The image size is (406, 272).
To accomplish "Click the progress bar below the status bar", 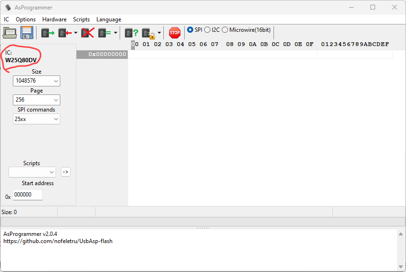I will click(203, 222).
